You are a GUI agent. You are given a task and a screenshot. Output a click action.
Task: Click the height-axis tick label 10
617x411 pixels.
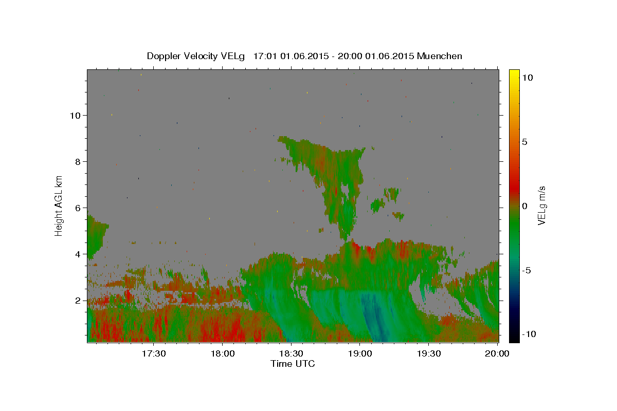[77, 116]
